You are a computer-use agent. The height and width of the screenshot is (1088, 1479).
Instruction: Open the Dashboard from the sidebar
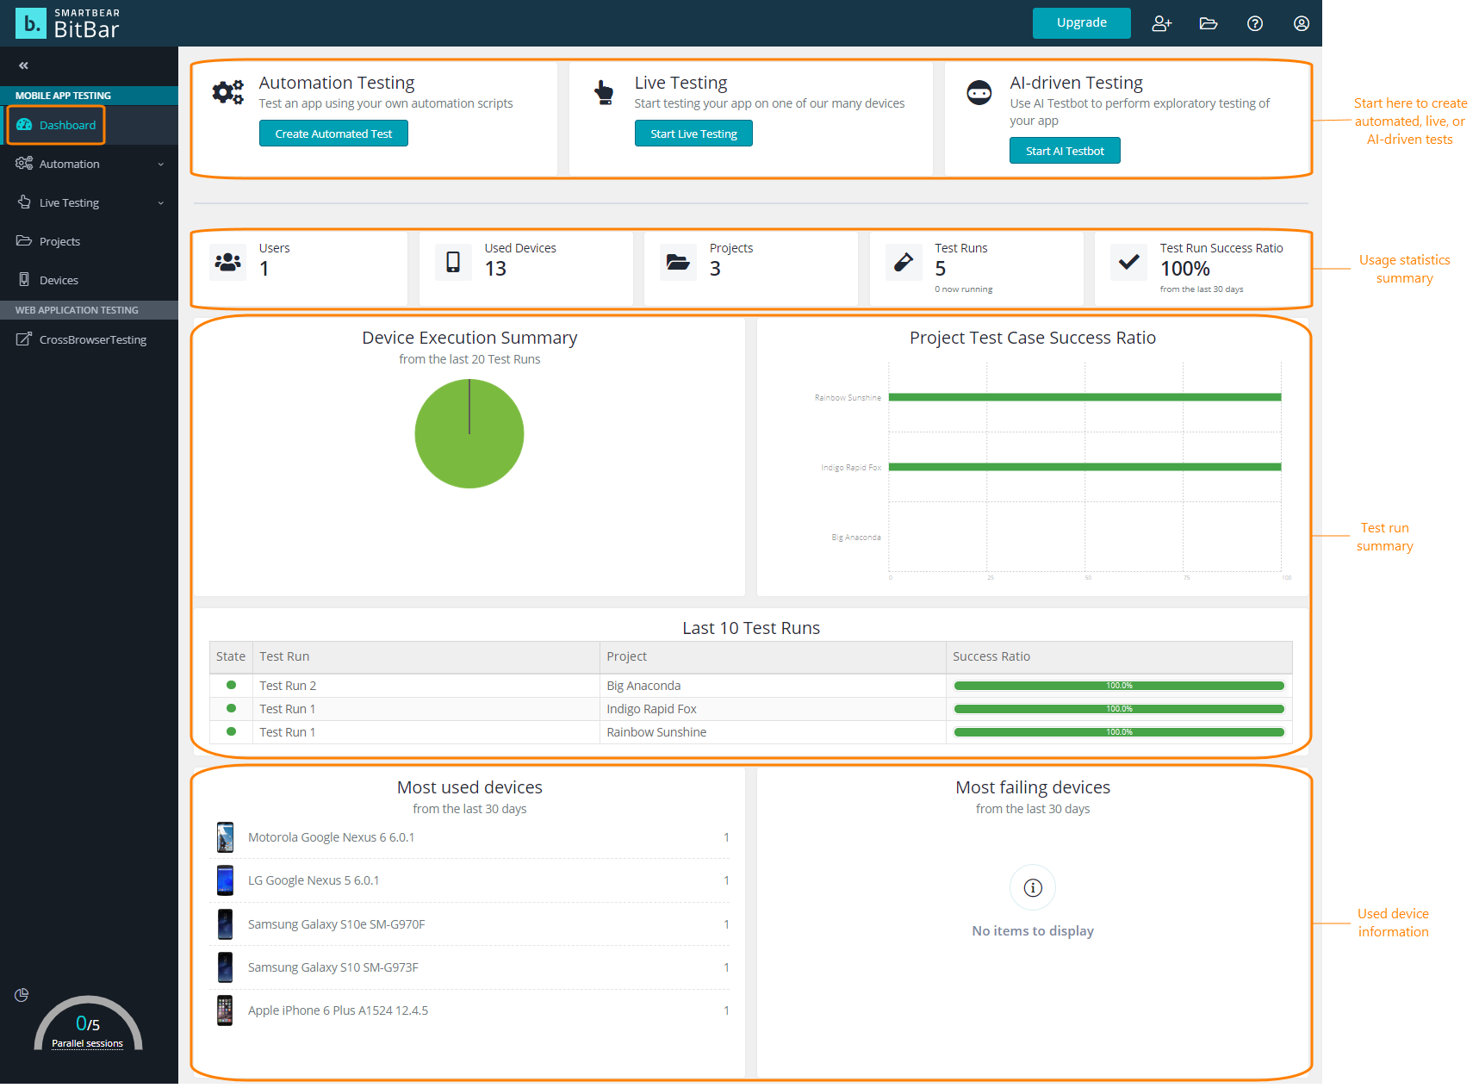pyautogui.click(x=66, y=125)
